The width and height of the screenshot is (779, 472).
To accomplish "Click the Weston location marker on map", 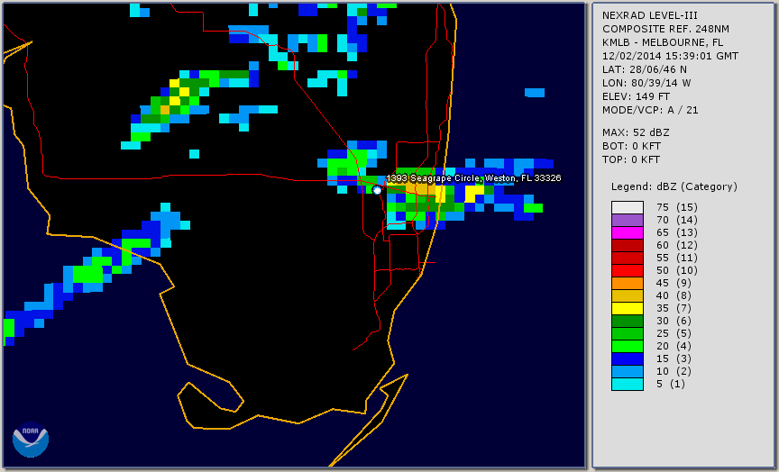I will [377, 190].
